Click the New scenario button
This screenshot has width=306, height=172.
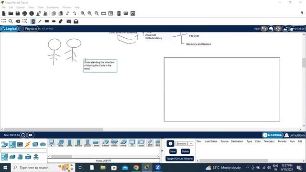click(x=173, y=151)
